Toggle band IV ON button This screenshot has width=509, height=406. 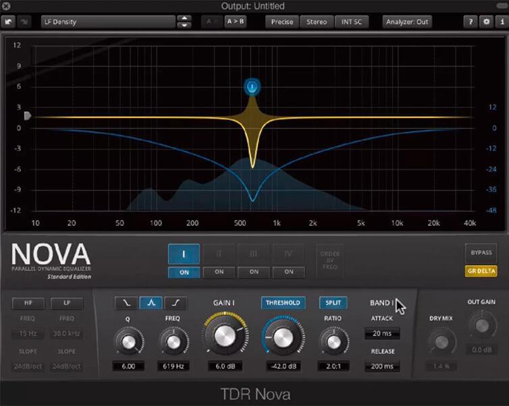point(288,272)
